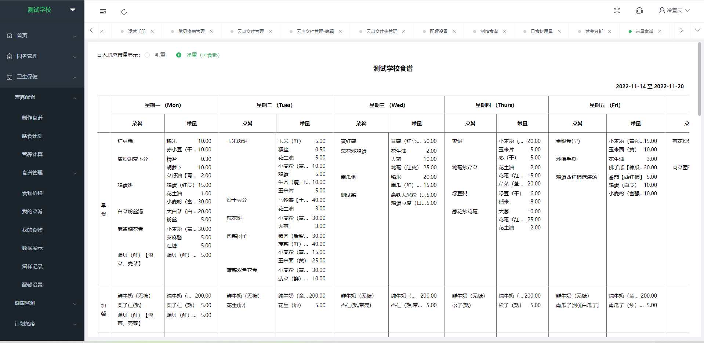Open 食物价格 in the sidebar
Image resolution: width=704 pixels, height=343 pixels.
pyautogui.click(x=32, y=193)
